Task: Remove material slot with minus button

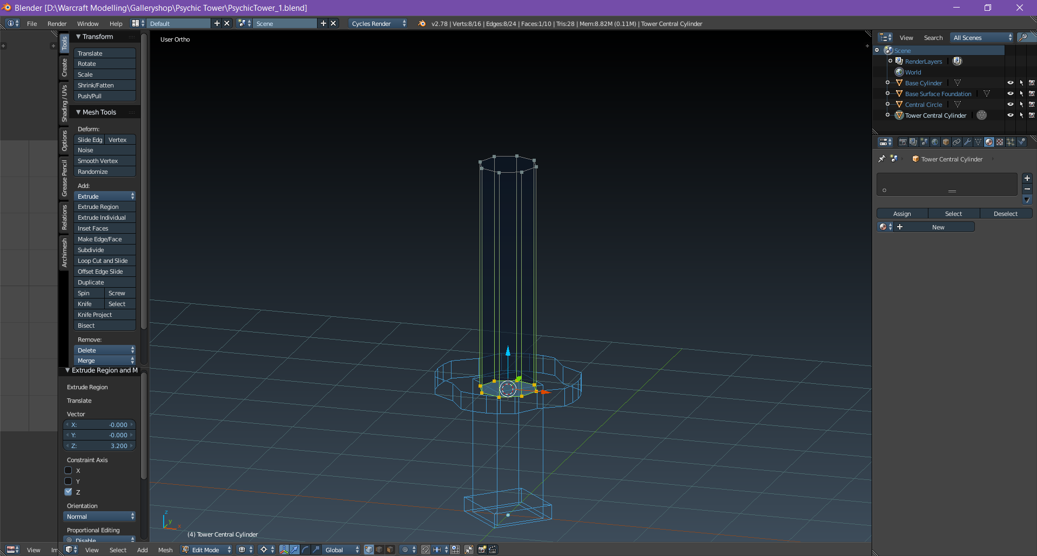Action: [x=1027, y=189]
